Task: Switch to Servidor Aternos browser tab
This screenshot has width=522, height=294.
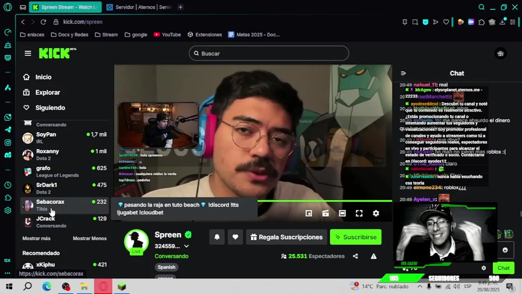Action: click(139, 7)
